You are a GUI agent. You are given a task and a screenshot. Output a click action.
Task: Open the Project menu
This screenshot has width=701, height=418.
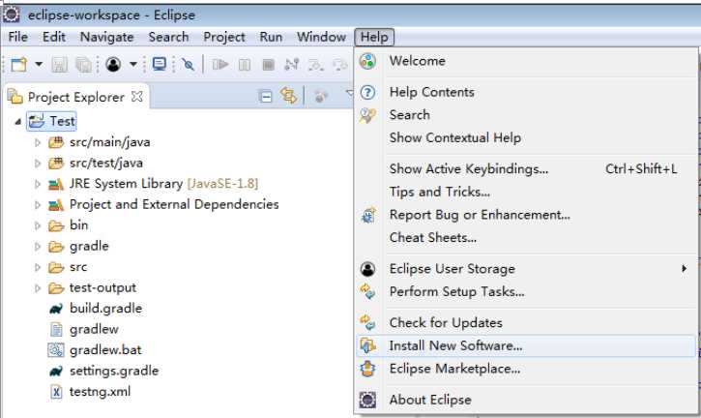pyautogui.click(x=224, y=37)
